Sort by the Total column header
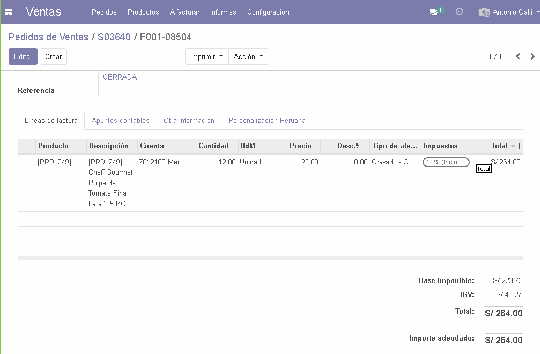This screenshot has height=354, width=540. pyautogui.click(x=499, y=146)
